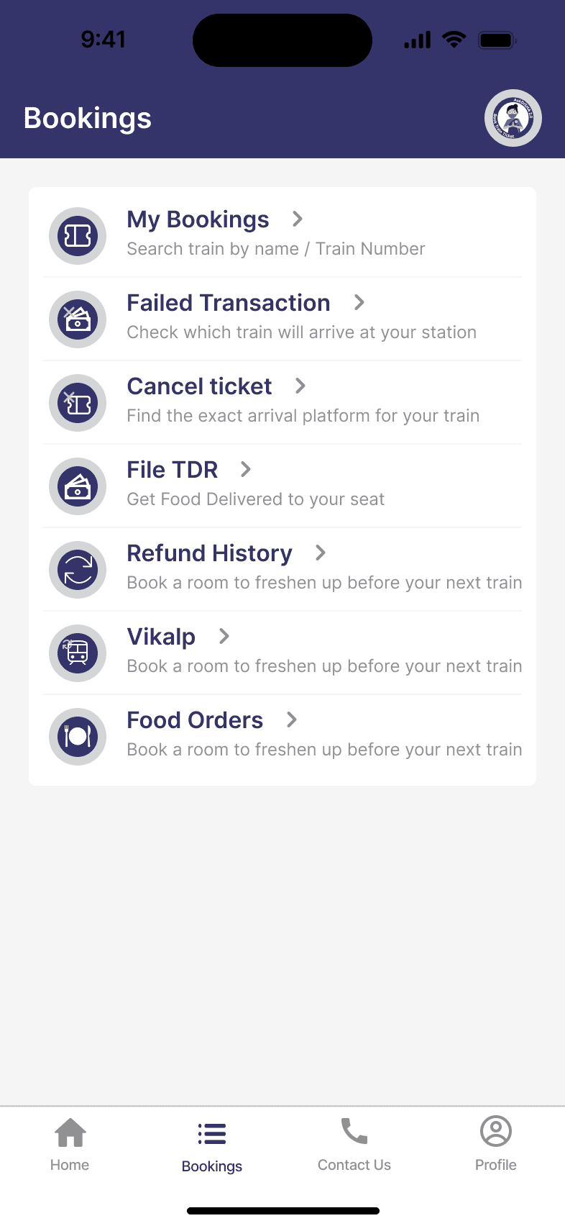
Task: Tap the Vikalp train icon
Action: point(78,653)
